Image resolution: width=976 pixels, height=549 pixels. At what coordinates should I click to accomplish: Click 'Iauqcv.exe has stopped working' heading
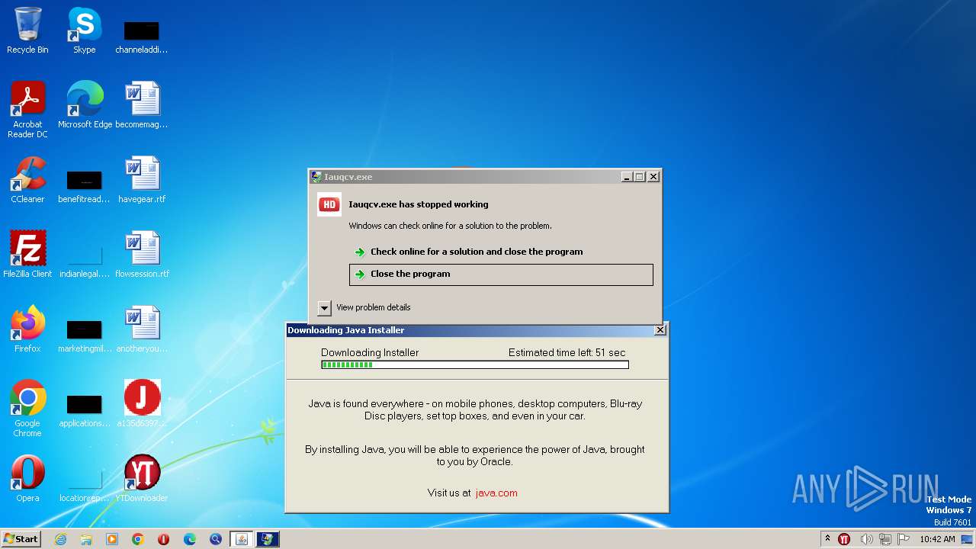tap(419, 204)
